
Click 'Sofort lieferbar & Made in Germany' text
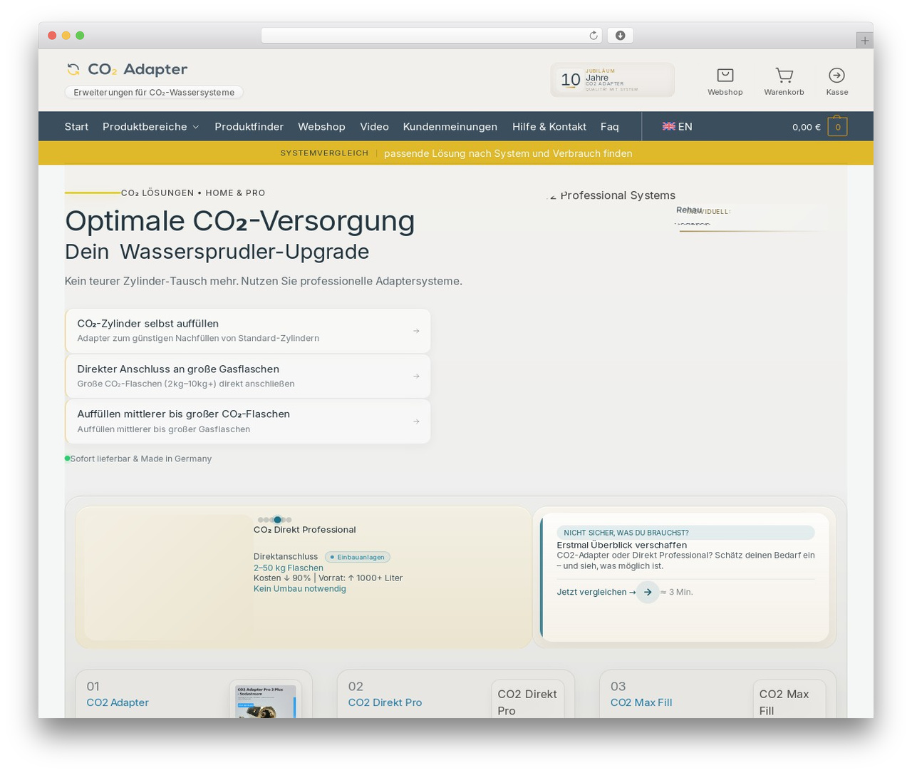point(141,459)
